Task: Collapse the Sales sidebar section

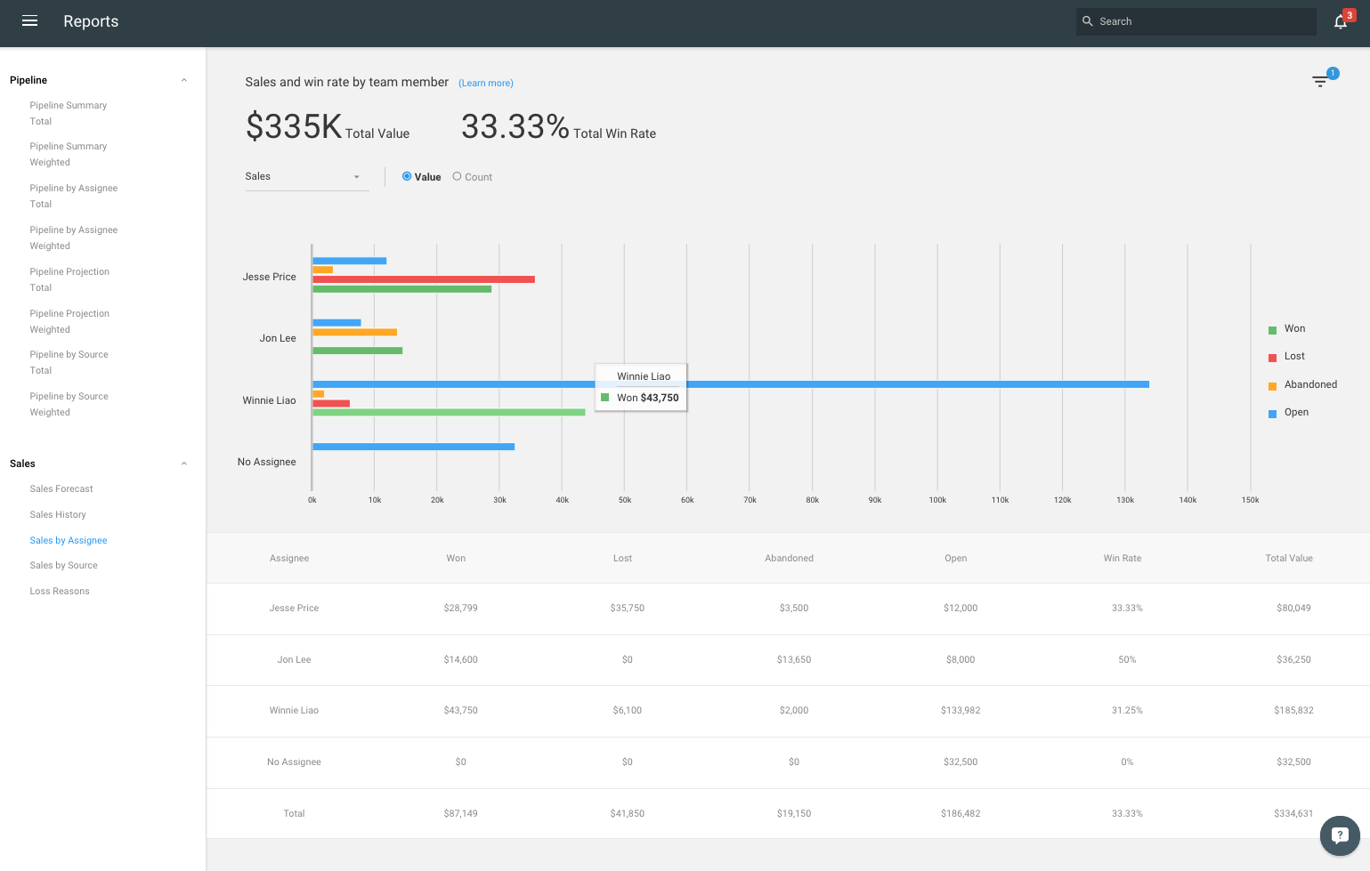Action: click(x=184, y=464)
